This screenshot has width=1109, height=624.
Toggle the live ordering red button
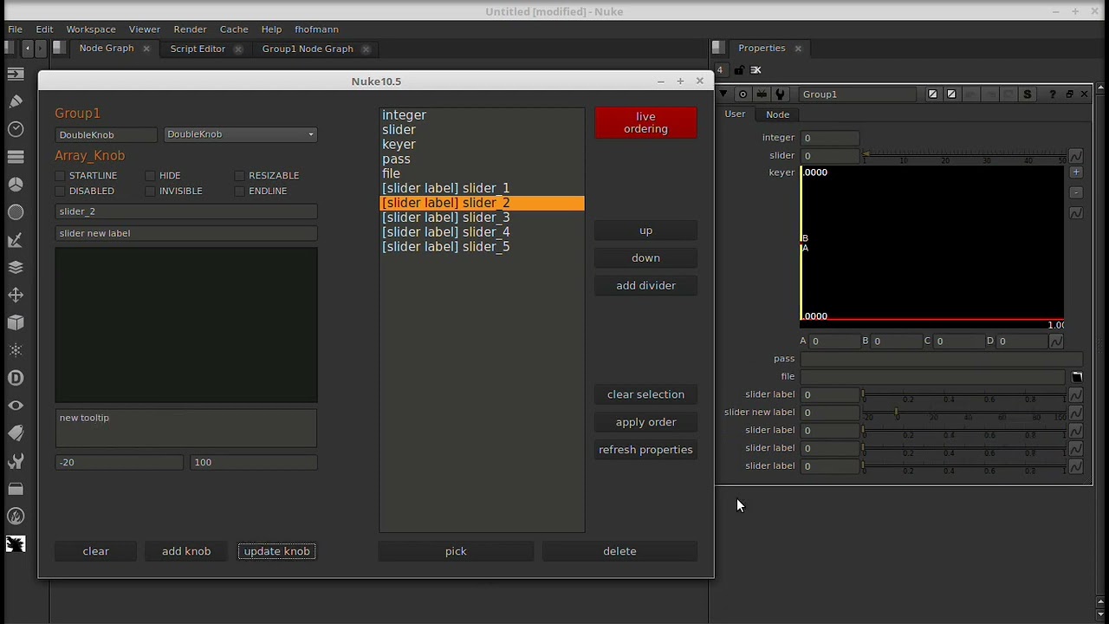[645, 122]
